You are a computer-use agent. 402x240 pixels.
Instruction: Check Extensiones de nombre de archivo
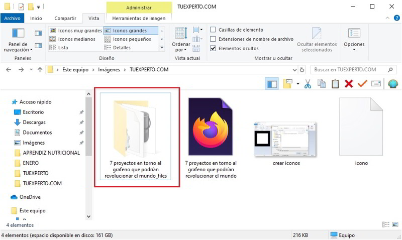coord(213,39)
